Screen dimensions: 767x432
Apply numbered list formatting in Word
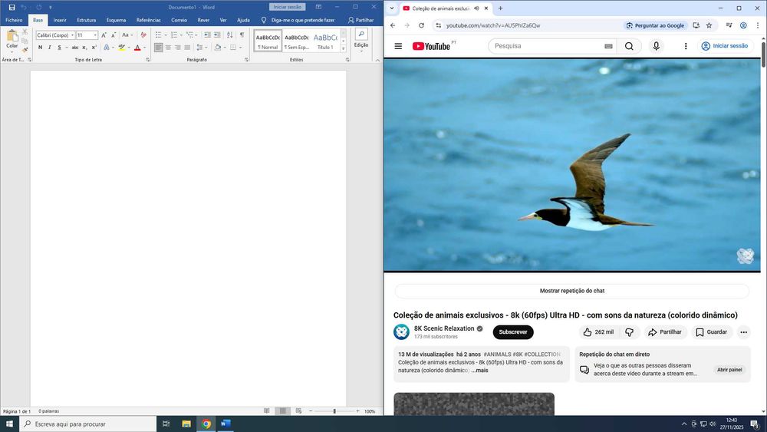point(174,35)
